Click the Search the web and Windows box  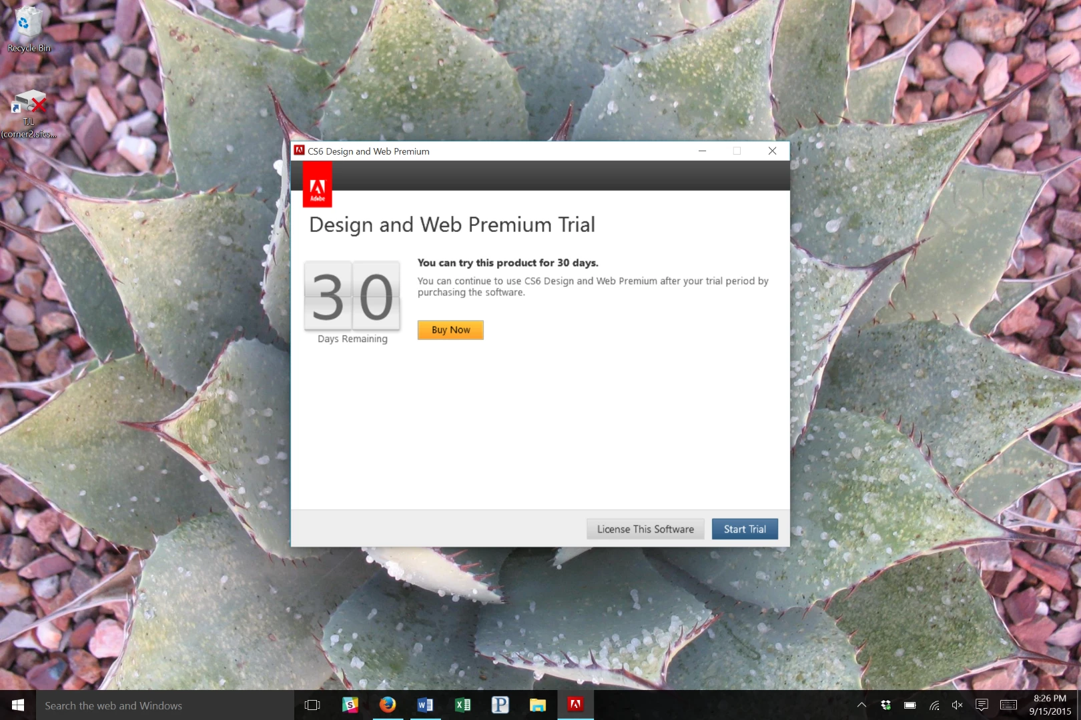(x=165, y=705)
